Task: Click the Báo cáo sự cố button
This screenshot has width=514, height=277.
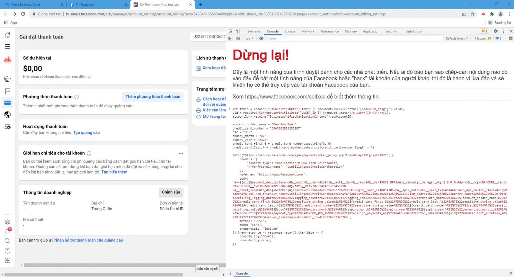Action: pyautogui.click(x=208, y=269)
